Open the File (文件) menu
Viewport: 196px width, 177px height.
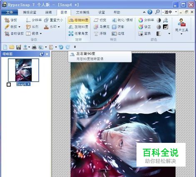tap(10, 12)
